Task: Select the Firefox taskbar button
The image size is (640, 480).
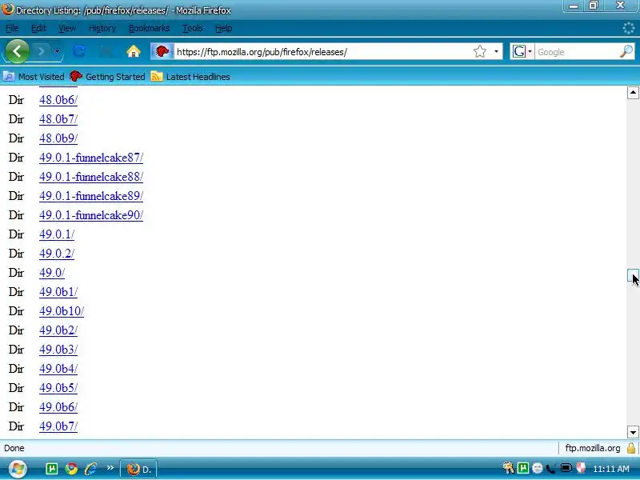Action: (x=138, y=470)
